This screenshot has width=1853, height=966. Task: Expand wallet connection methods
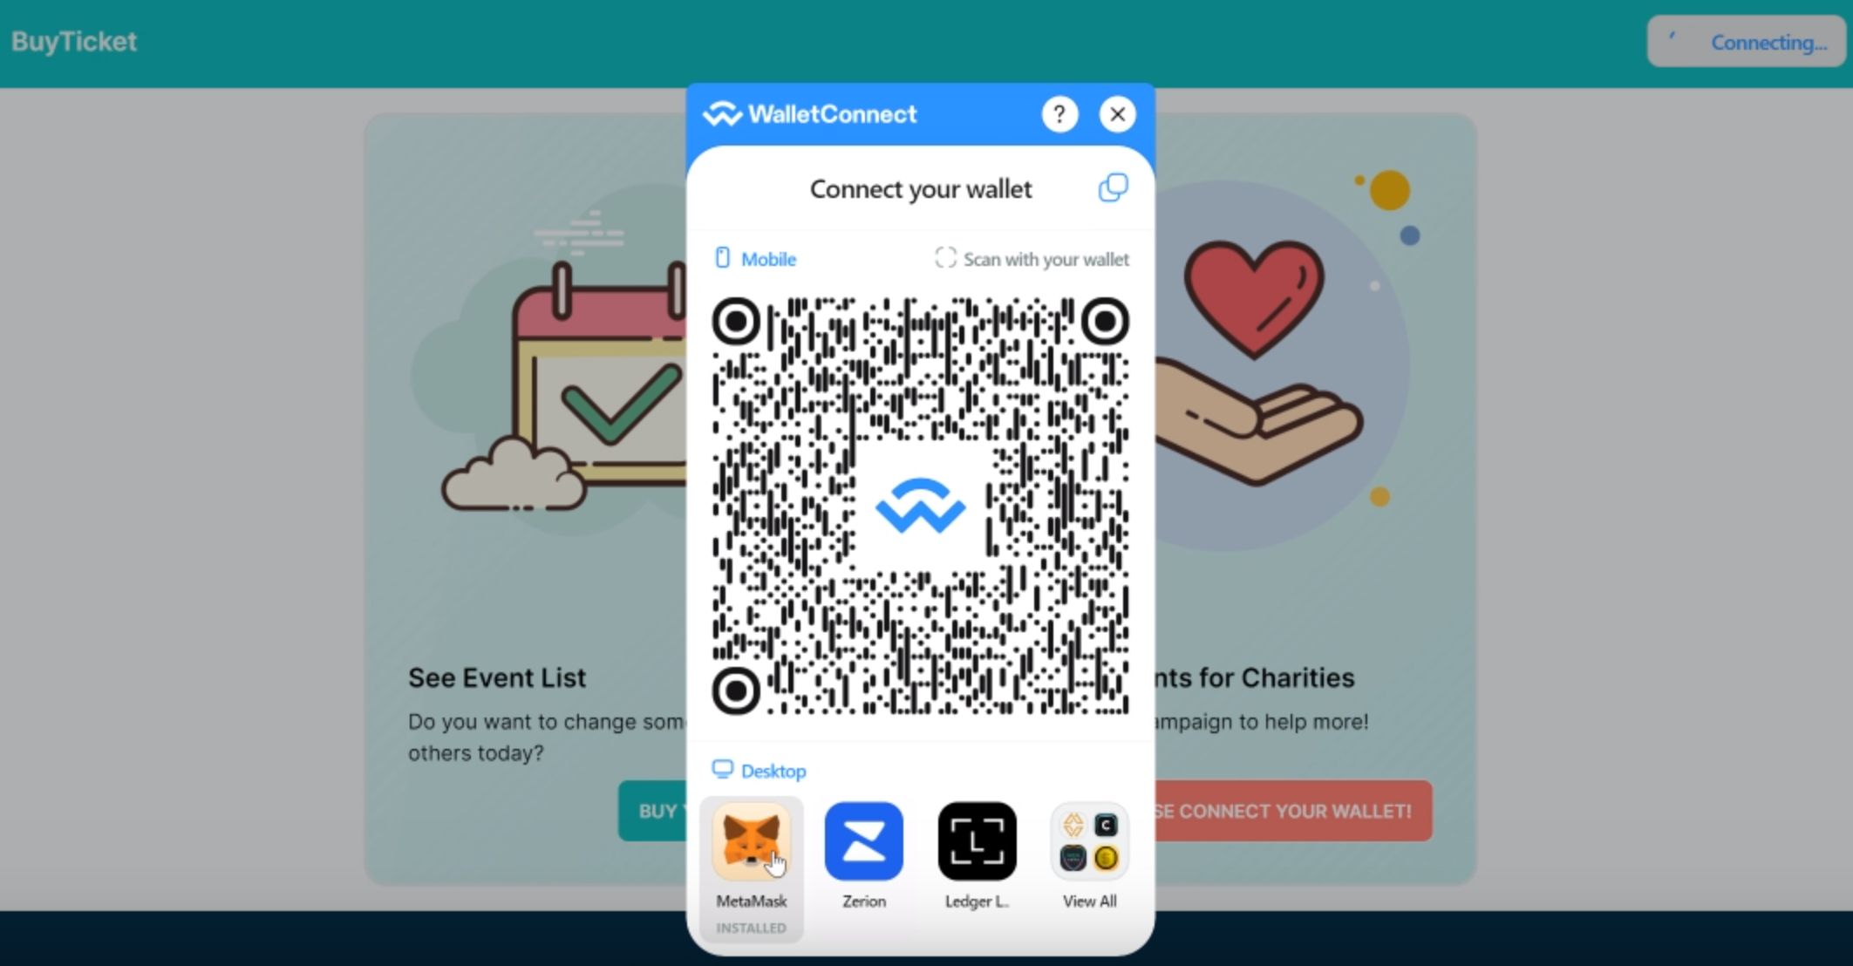coord(1089,854)
